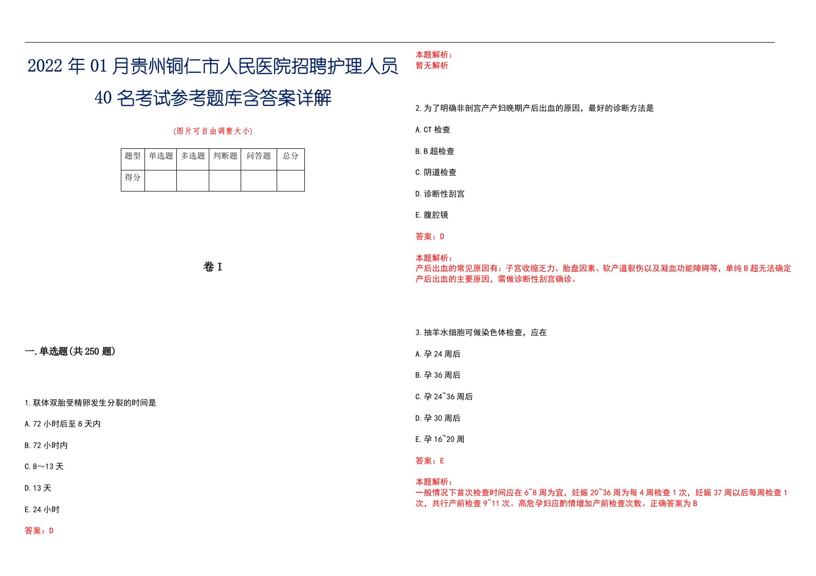The height and width of the screenshot is (576, 816).
Task: Click the '判断题' table header cell
Action: point(225,159)
